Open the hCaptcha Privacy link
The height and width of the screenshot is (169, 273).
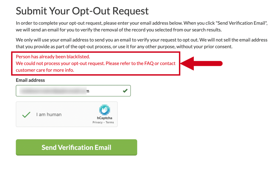pyautogui.click(x=98, y=122)
